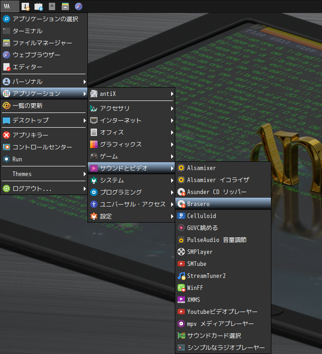Image resolution: width=322 pixels, height=354 pixels.
Task: Click the XMMS purple player icon
Action: (181, 300)
